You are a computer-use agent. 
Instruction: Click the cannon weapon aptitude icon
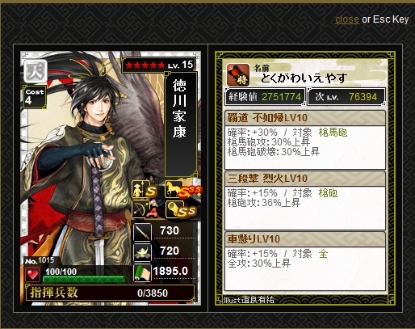[174, 209]
